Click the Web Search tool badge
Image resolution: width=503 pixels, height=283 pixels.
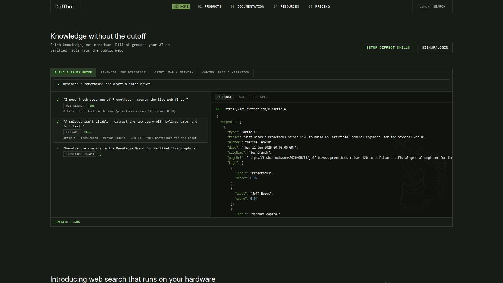point(75,106)
